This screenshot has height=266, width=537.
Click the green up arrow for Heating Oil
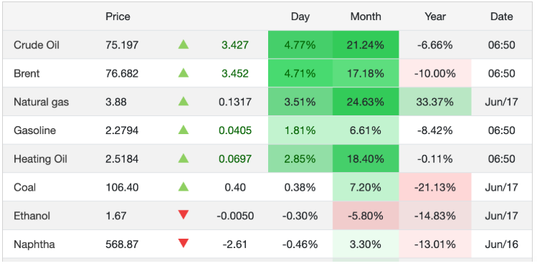(184, 158)
